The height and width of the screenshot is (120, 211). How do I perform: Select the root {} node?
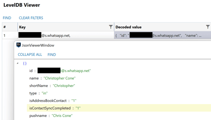pyautogui.click(x=25, y=63)
